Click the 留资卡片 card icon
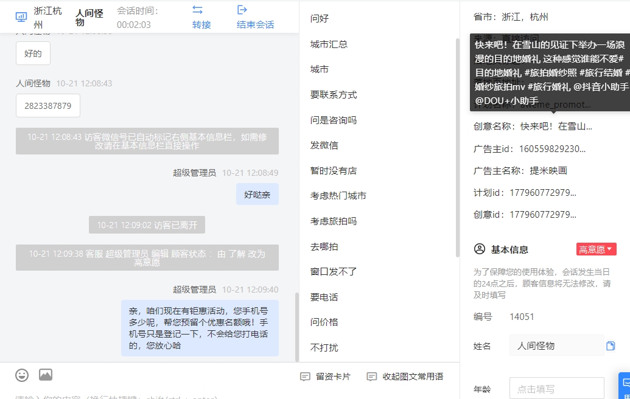630x399 pixels. tap(306, 376)
